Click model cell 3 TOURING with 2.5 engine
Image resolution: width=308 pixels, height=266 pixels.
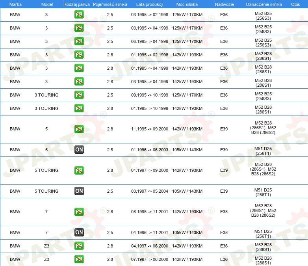46,95
